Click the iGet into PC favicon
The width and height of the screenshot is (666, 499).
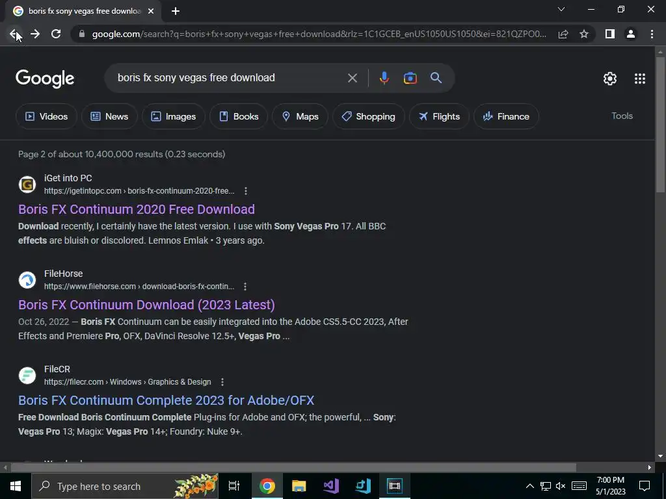point(27,185)
